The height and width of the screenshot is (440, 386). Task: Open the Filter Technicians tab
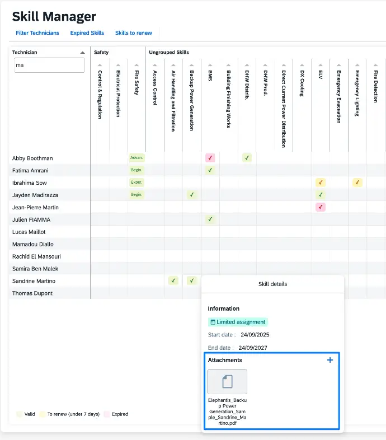[37, 33]
